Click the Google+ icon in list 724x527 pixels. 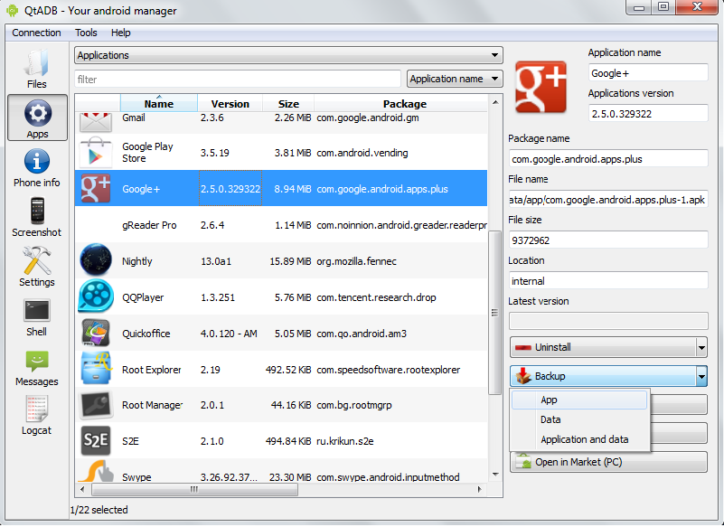point(96,188)
